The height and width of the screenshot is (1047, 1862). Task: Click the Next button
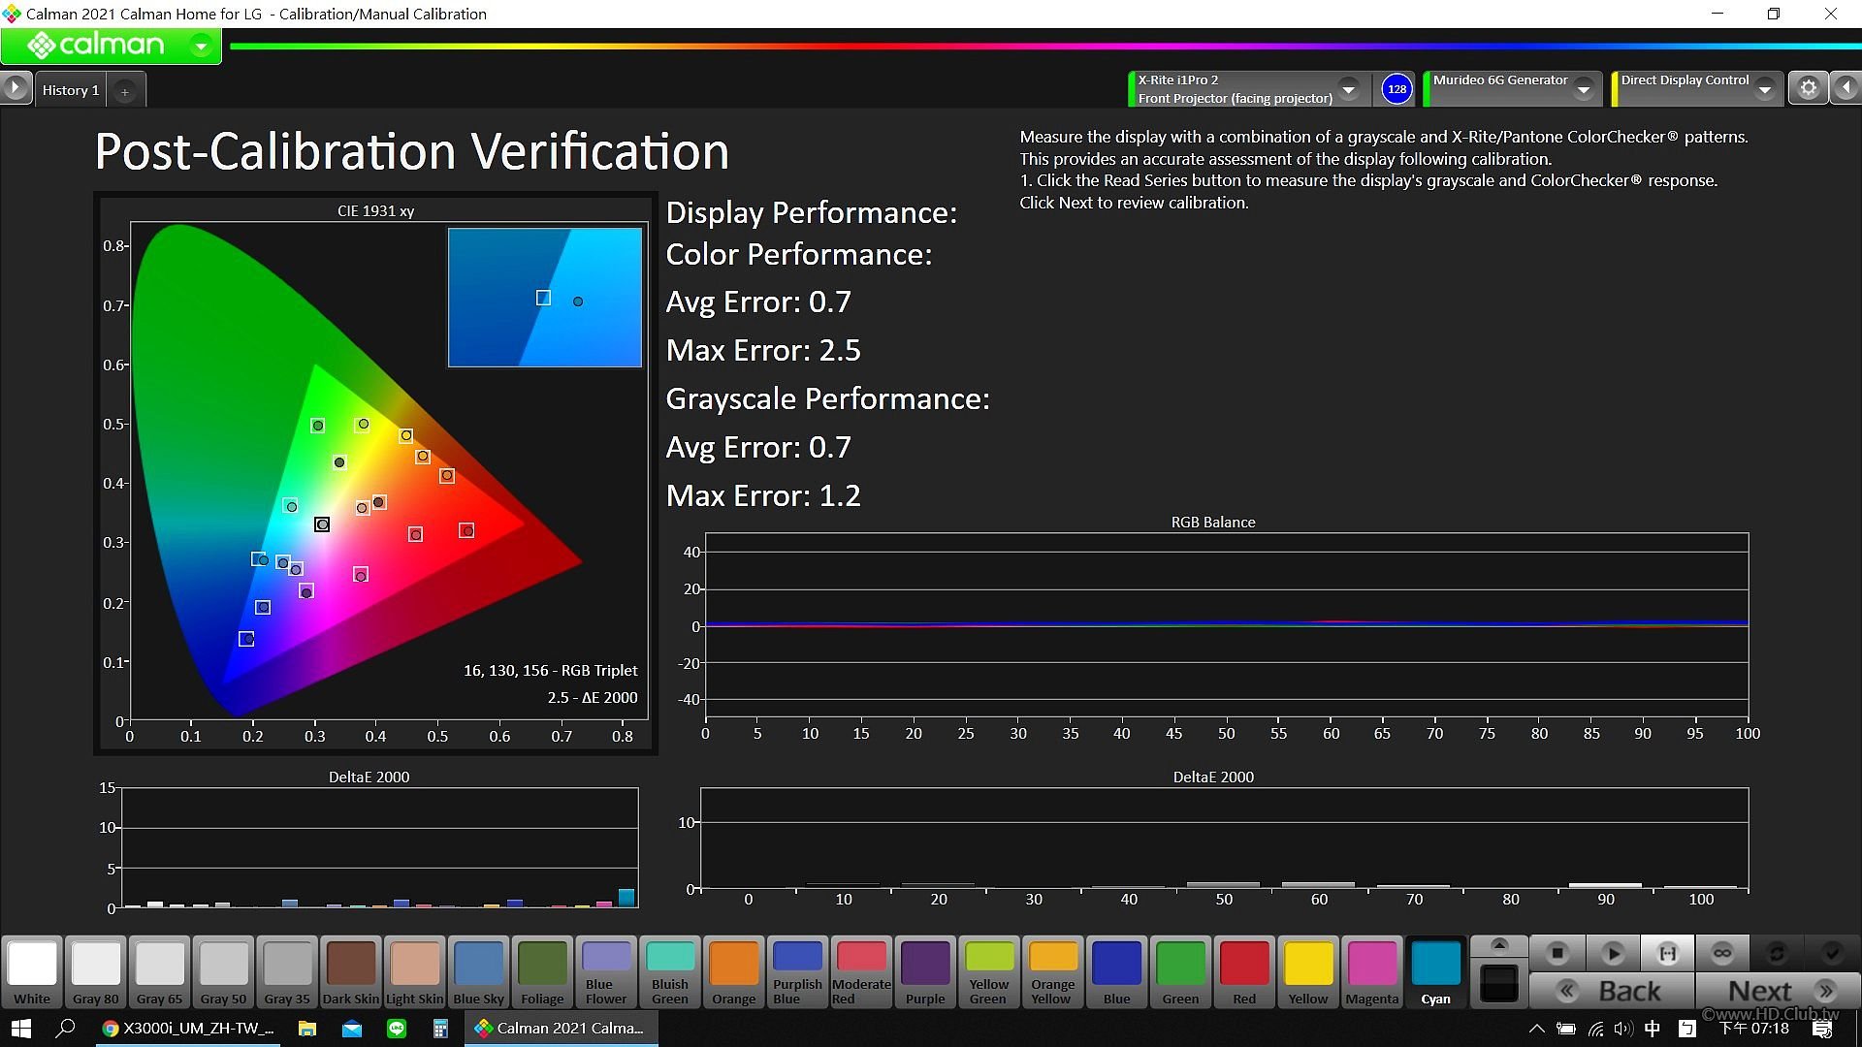point(1777,991)
